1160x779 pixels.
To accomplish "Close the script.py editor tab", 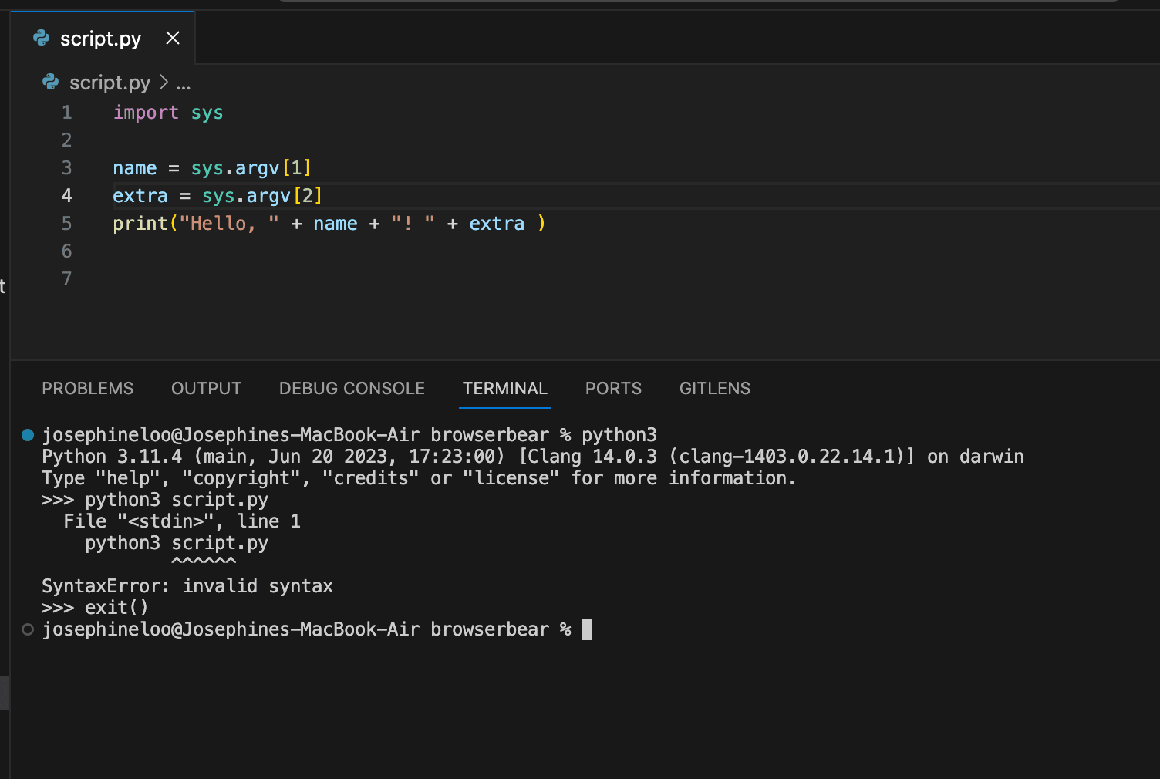I will pyautogui.click(x=173, y=38).
